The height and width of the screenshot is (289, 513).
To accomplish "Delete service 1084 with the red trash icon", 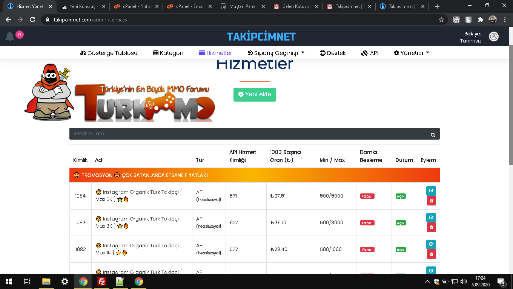I will point(432,201).
